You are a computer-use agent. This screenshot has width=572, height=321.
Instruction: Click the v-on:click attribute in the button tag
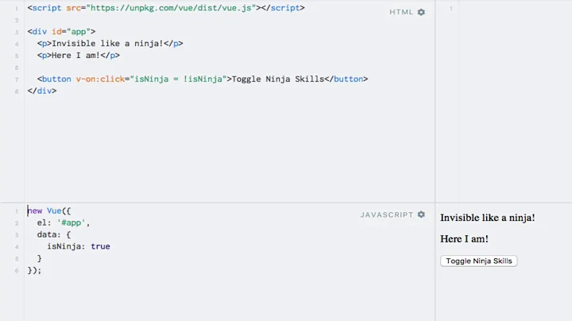100,79
